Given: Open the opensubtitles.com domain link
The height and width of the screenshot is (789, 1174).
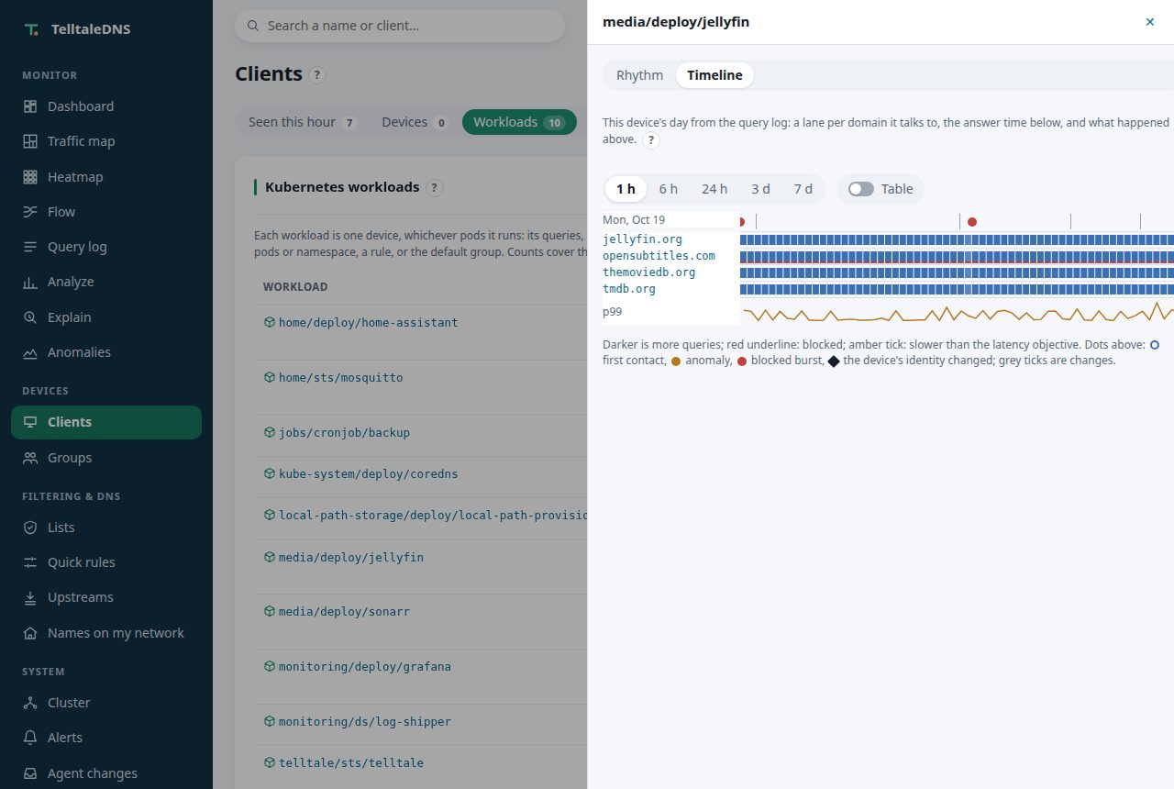Looking at the screenshot, I should (x=659, y=256).
